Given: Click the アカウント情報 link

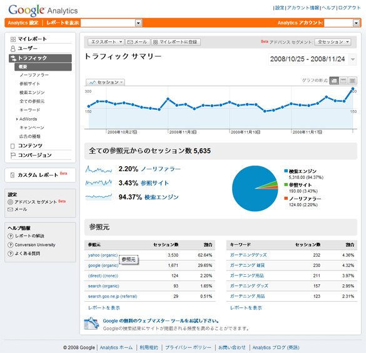Looking at the screenshot, I should [303, 8].
